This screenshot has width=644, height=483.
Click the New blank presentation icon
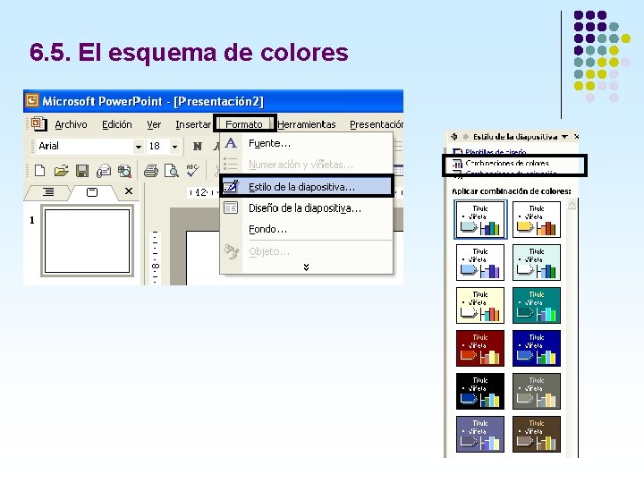(40, 170)
